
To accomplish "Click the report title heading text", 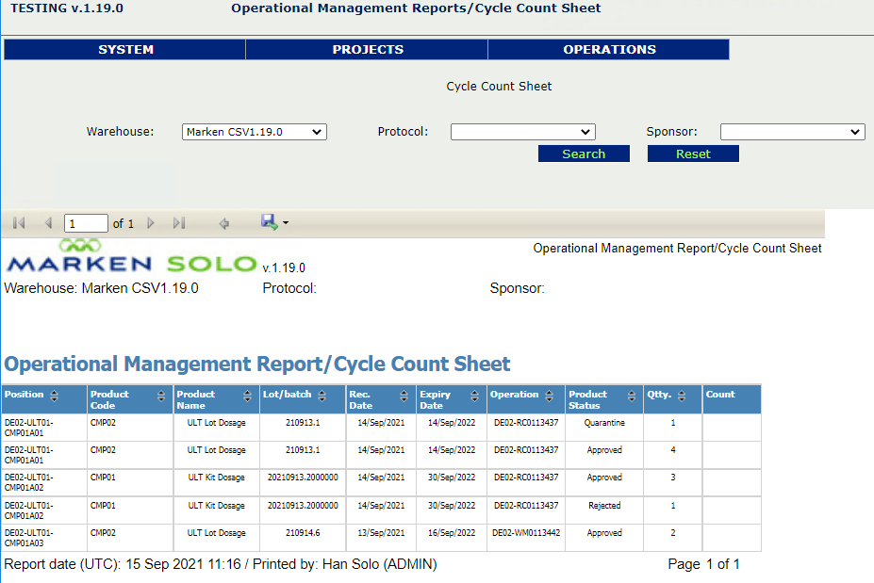I will (257, 364).
